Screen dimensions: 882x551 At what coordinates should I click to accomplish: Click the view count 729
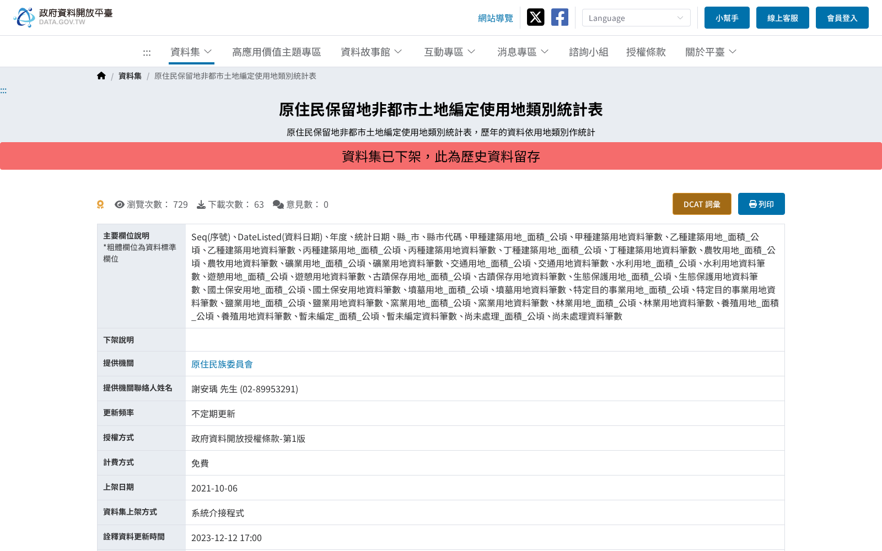tap(180, 204)
